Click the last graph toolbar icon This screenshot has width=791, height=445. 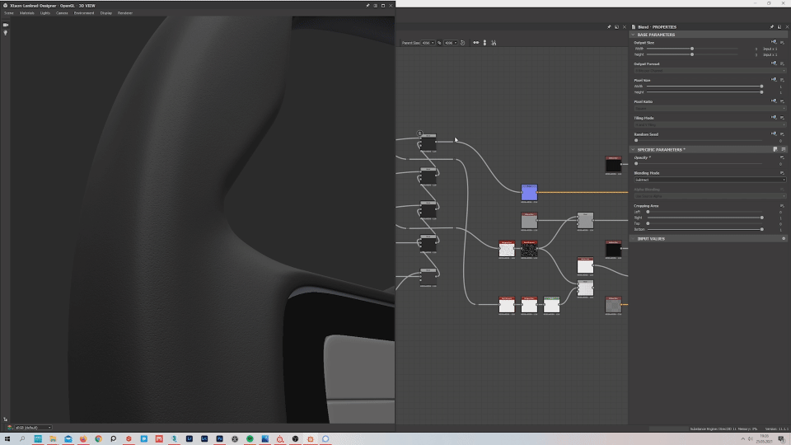point(494,43)
